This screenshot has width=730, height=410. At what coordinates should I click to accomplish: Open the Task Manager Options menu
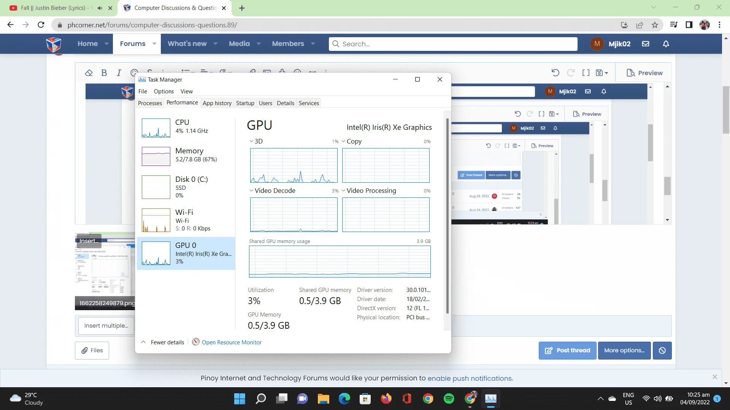[164, 91]
